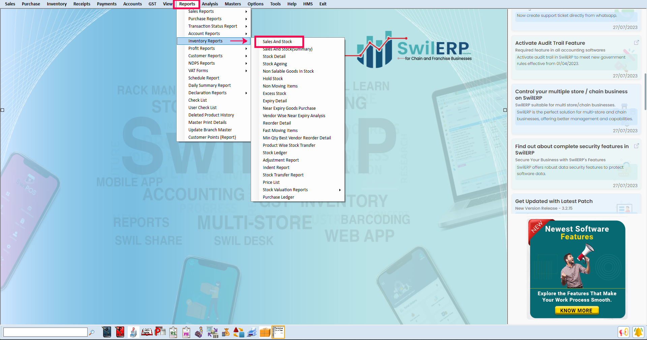The height and width of the screenshot is (340, 647).
Task: Select Reorder Detail report
Action: (277, 123)
